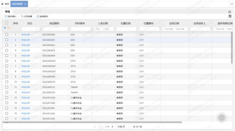
Task: Open the 状态 filter dropdown
Action: [x=30, y=29]
